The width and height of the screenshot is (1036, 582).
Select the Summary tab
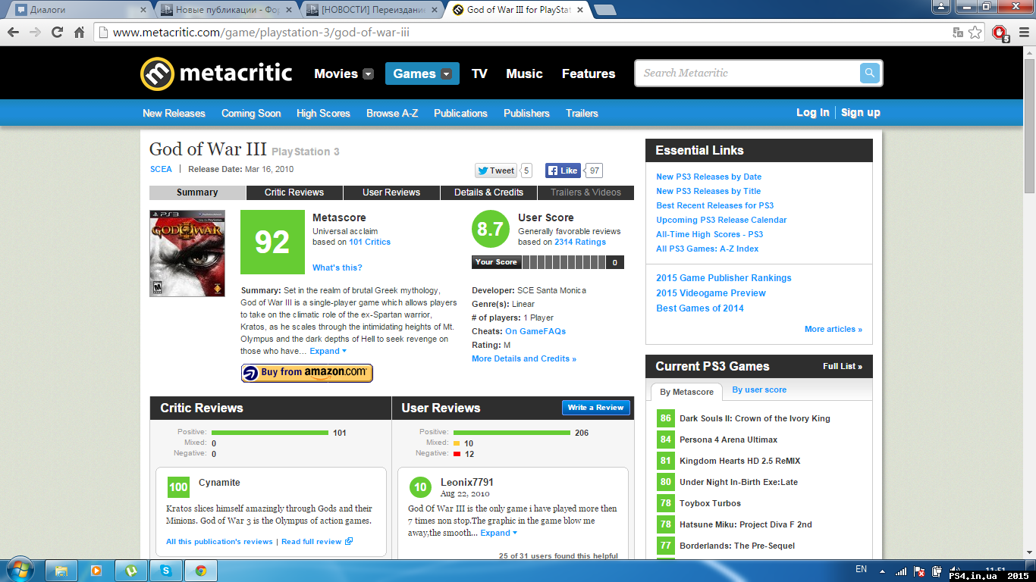tap(197, 192)
